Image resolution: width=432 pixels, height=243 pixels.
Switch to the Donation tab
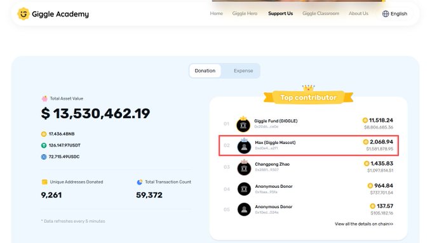pyautogui.click(x=205, y=70)
